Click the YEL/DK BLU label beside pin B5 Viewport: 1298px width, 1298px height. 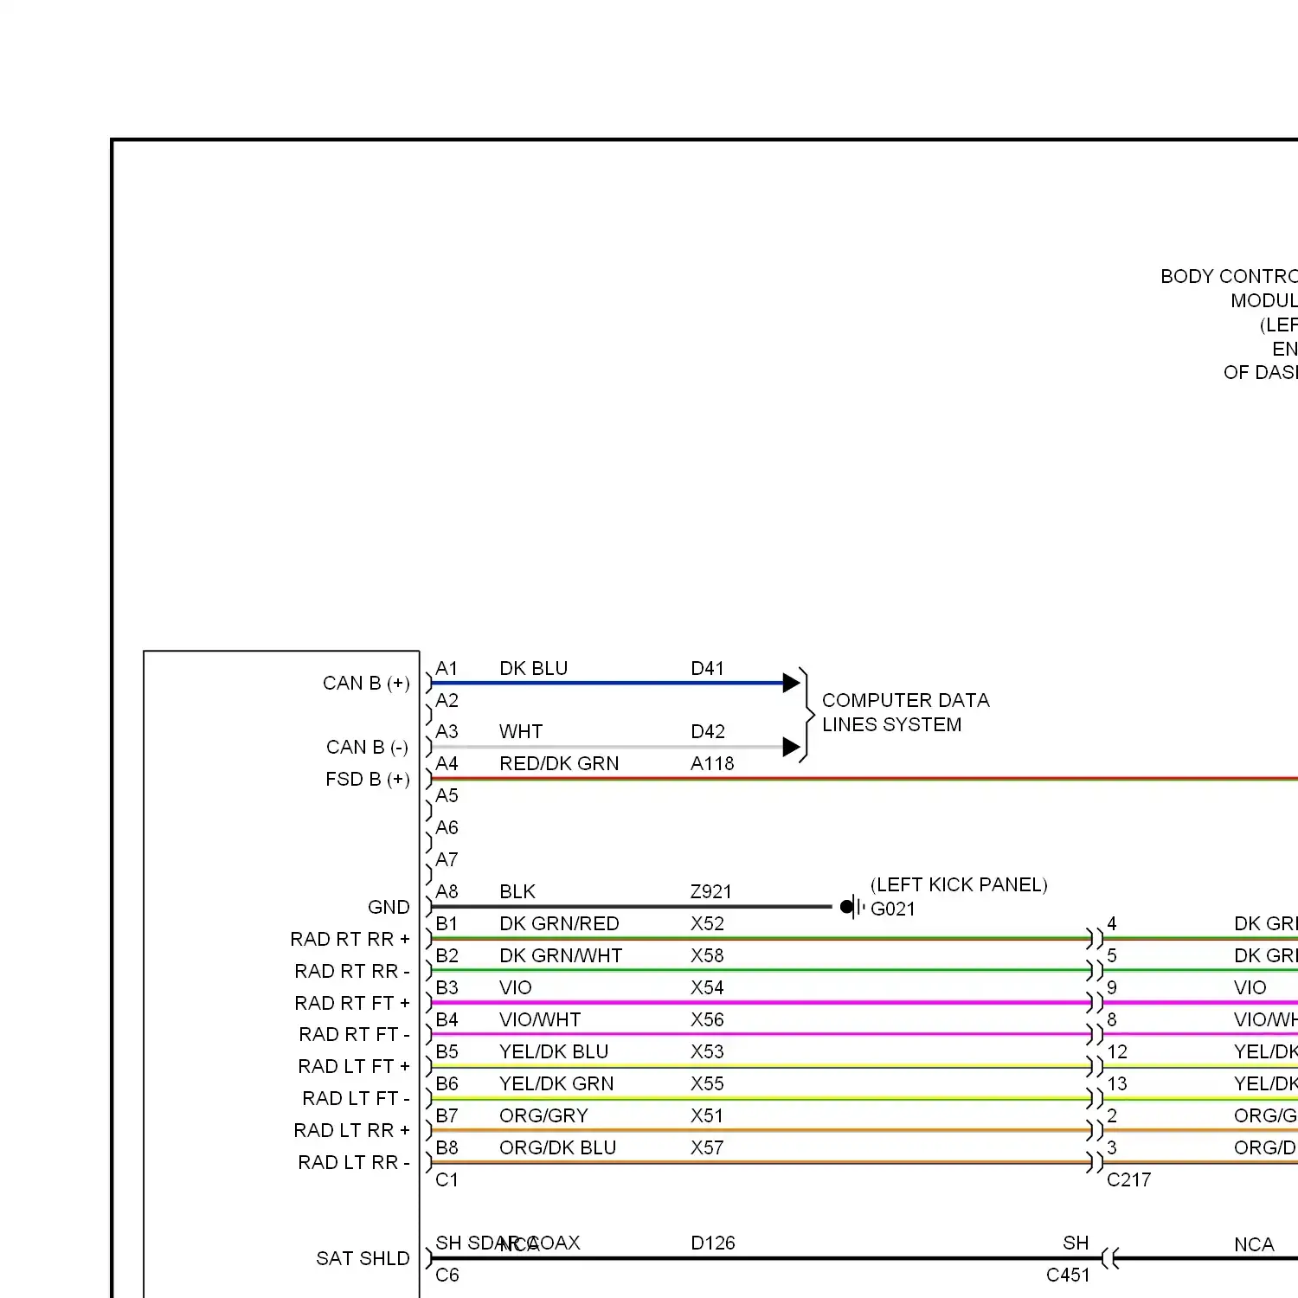tap(554, 1051)
